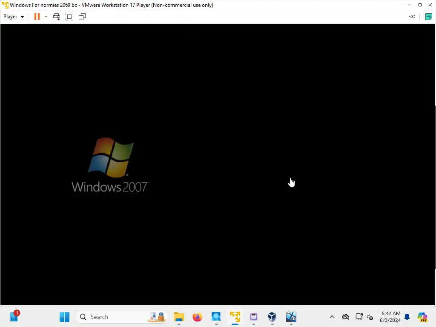Minimize the VMware Player window
436x327 pixels.
[410, 5]
